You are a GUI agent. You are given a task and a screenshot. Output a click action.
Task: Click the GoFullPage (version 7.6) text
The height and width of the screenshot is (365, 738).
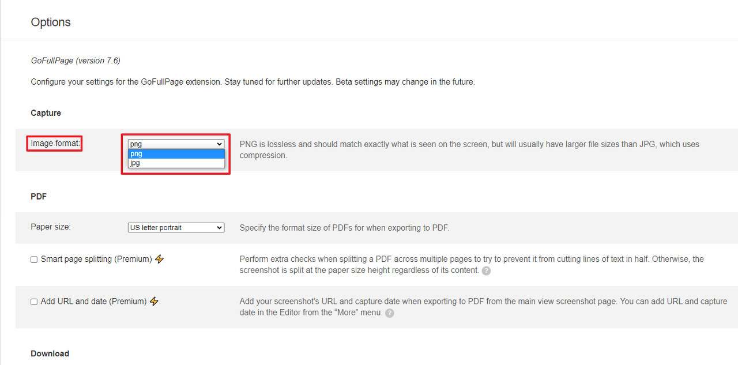click(76, 61)
